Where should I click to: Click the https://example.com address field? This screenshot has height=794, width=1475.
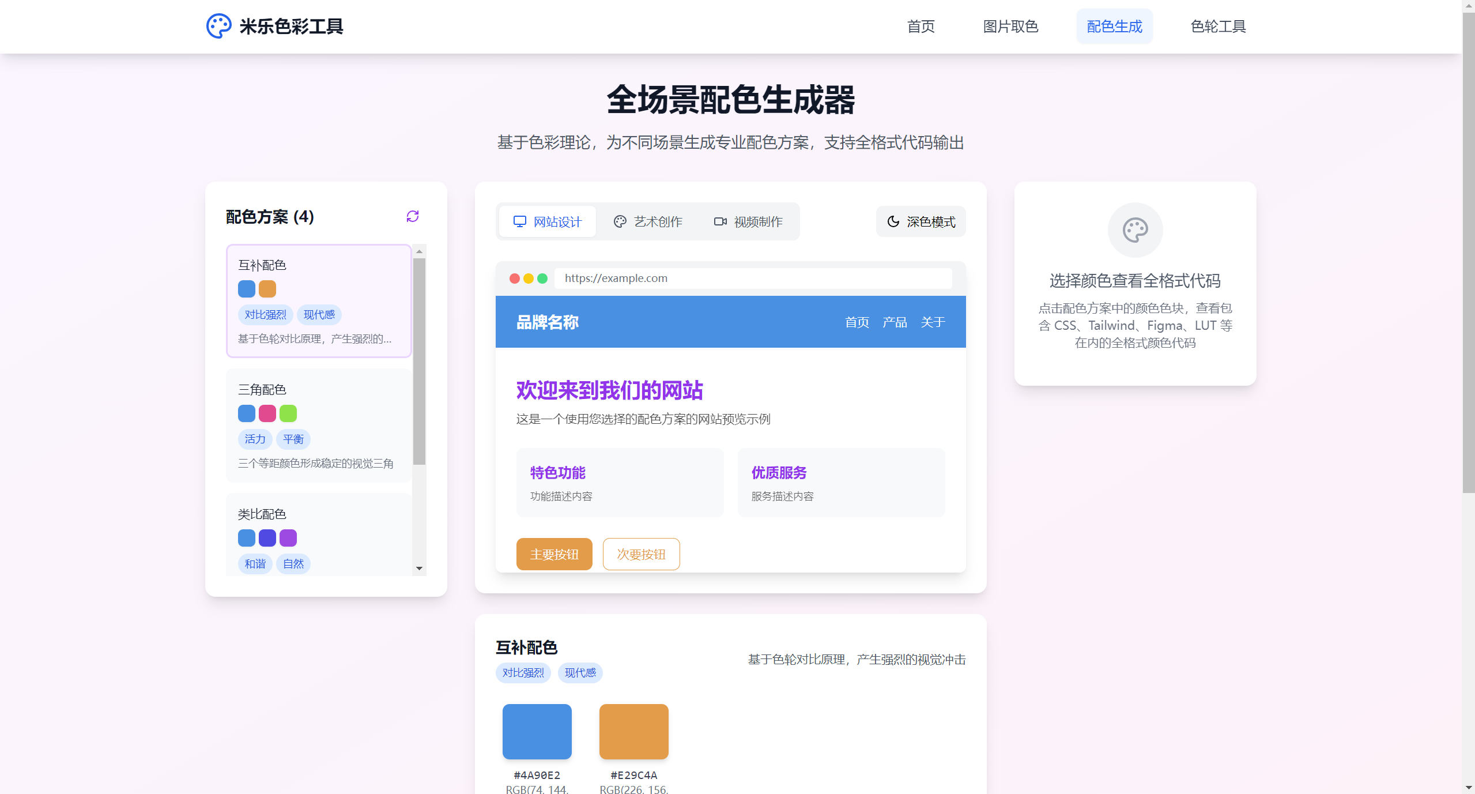[x=752, y=279]
